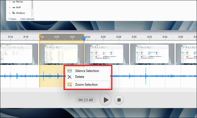Click the Delete X icon
197x118 pixels.
pyautogui.click(x=70, y=77)
